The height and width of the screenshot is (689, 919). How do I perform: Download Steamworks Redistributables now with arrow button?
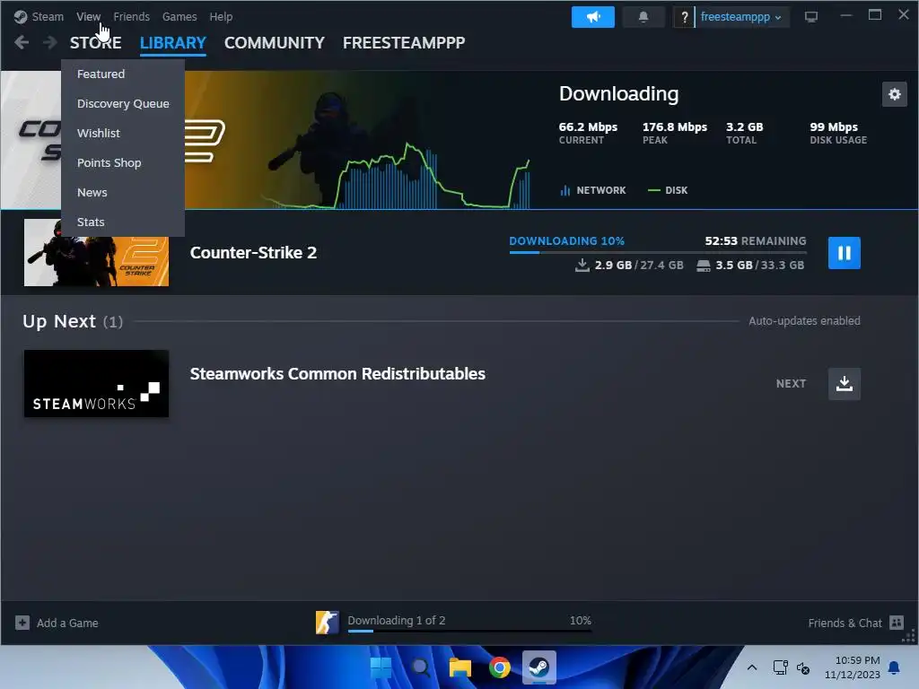(844, 384)
